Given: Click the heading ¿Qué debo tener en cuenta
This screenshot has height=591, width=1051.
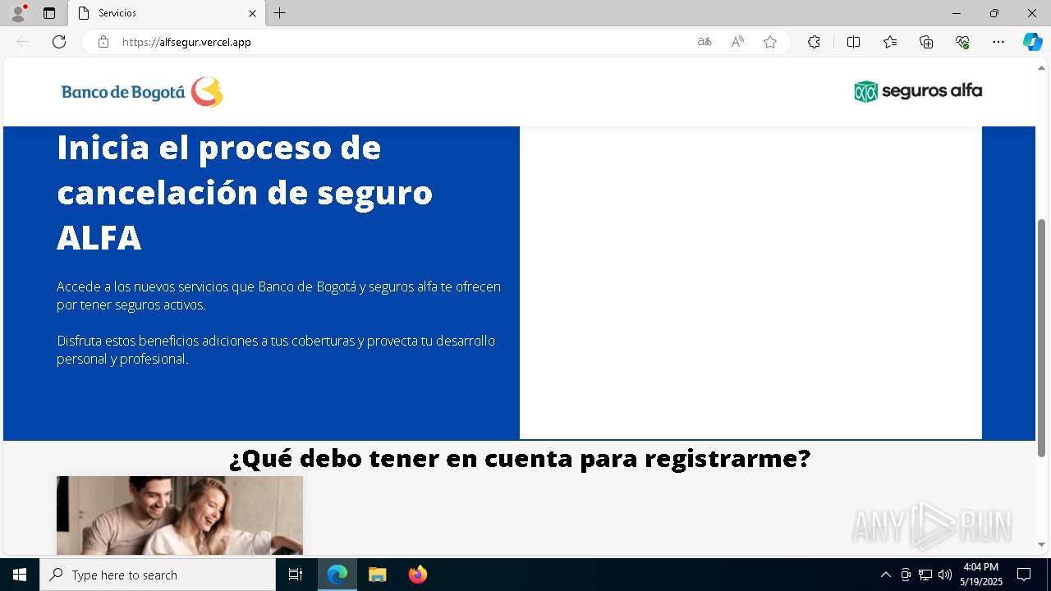Looking at the screenshot, I should pyautogui.click(x=520, y=458).
